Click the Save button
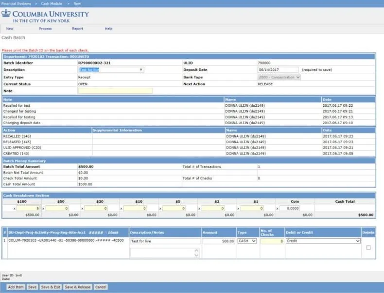 coord(33,287)
